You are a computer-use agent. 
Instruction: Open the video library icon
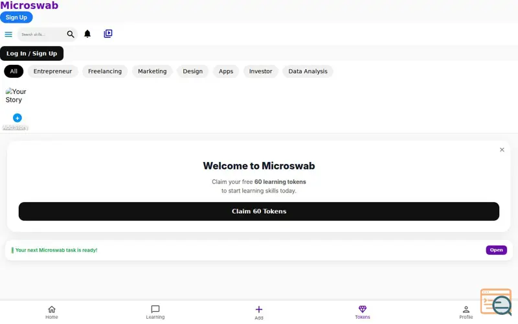tap(108, 34)
